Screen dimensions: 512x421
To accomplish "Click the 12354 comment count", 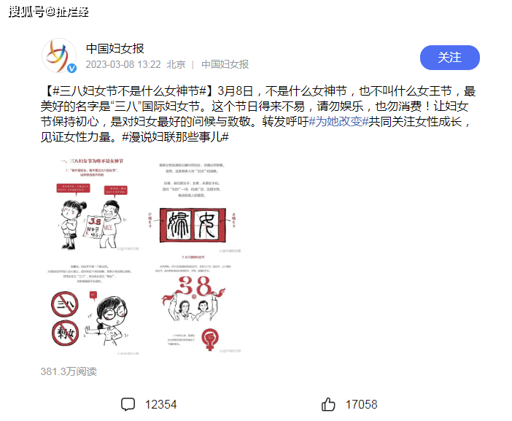I will (160, 404).
